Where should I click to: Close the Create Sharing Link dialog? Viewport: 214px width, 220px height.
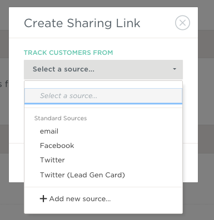[x=182, y=23]
